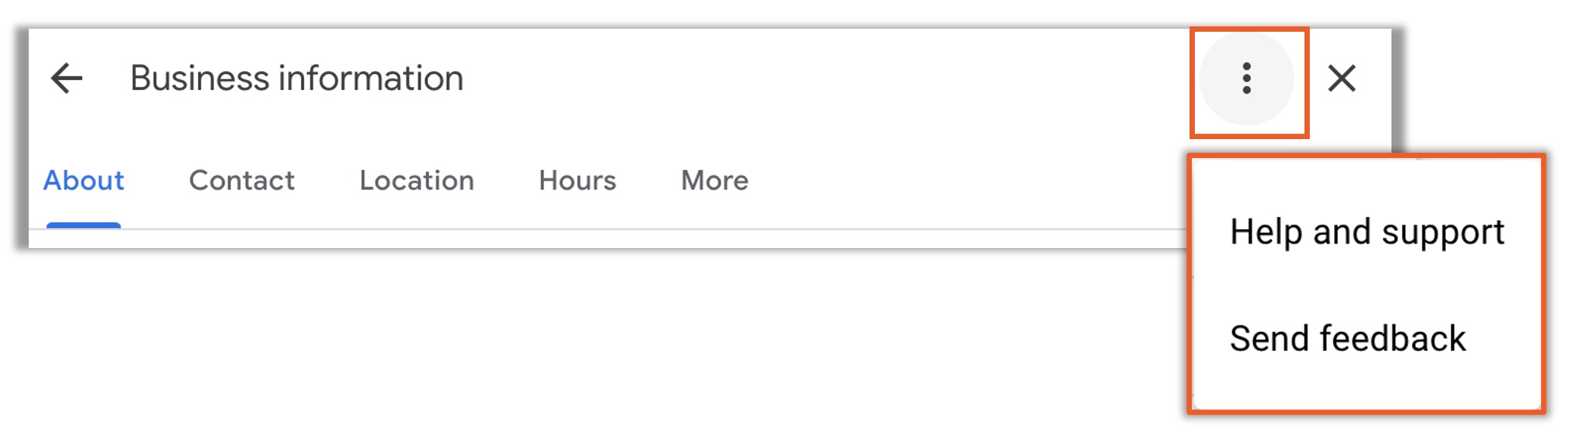Go to the Hours tab
The image size is (1576, 437).
(577, 181)
